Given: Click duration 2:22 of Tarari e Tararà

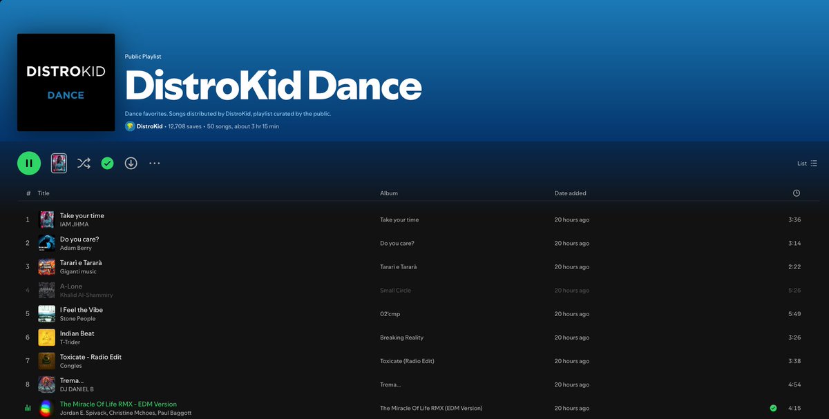Looking at the screenshot, I should pyautogui.click(x=794, y=266).
